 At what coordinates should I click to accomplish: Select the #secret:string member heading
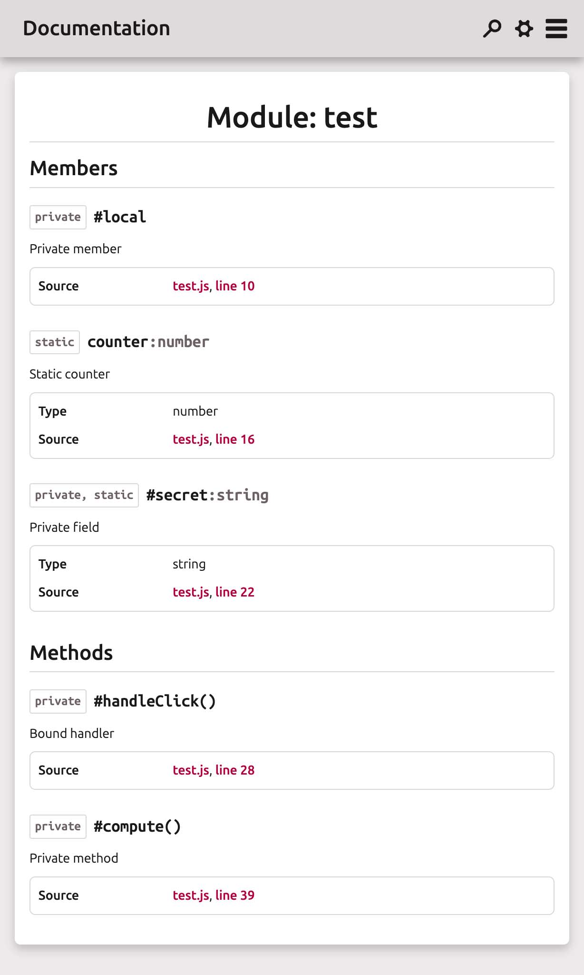point(207,495)
